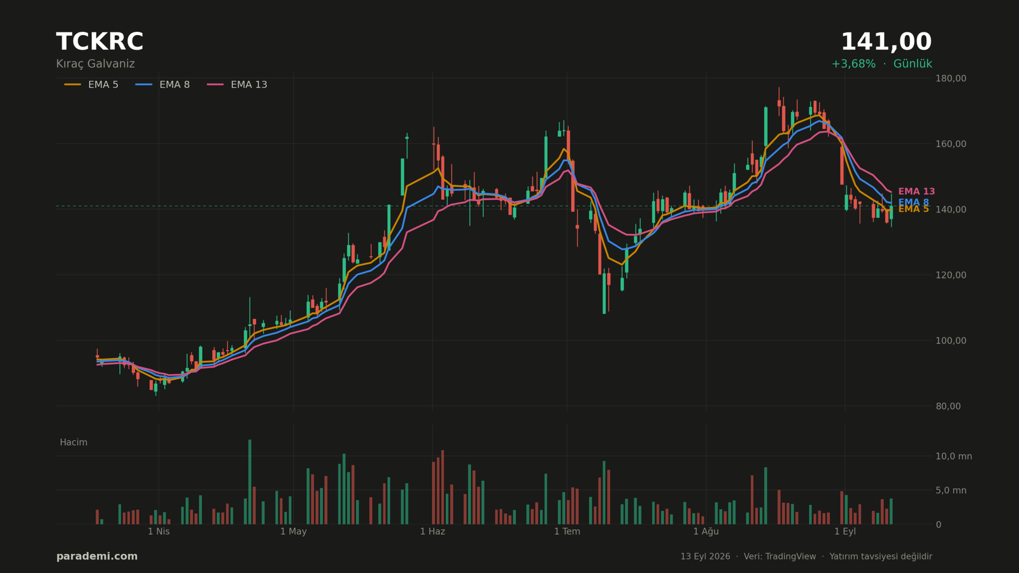The height and width of the screenshot is (573, 1019).
Task: Click the 80,00 price axis label
Action: [948, 406]
